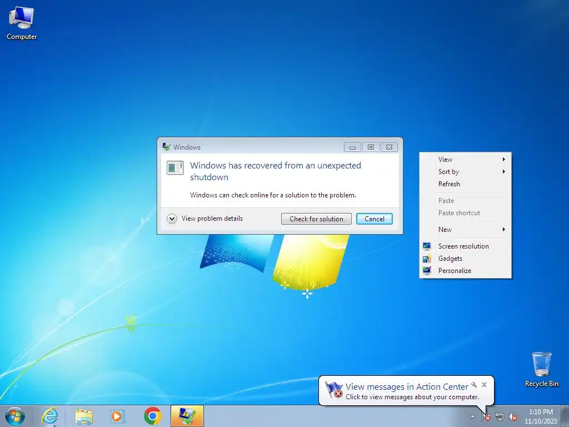Click Paste shortcut in the context menu
569x427 pixels.
pos(465,213)
